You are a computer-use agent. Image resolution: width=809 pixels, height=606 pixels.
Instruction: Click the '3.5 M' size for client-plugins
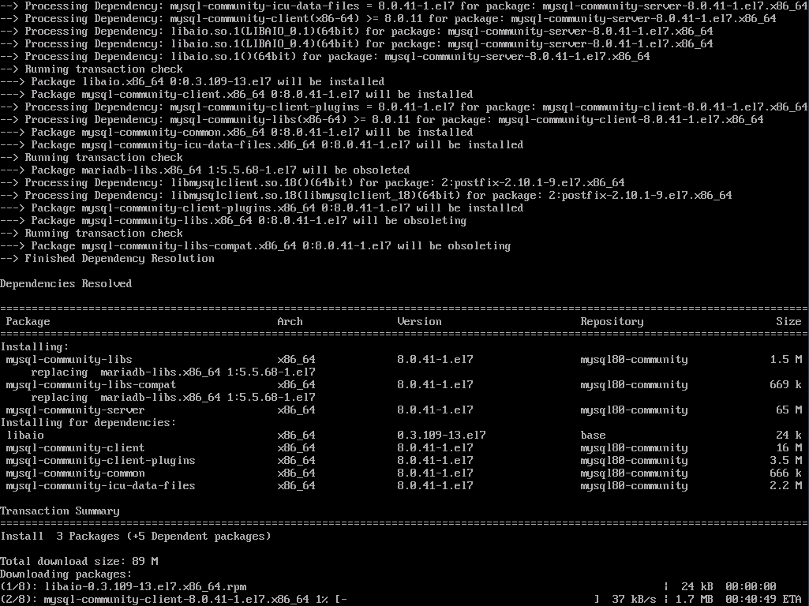[786, 461]
